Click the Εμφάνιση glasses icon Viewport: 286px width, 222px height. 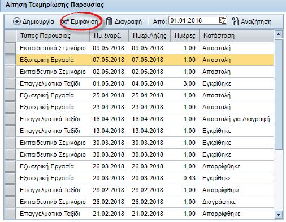[66, 21]
